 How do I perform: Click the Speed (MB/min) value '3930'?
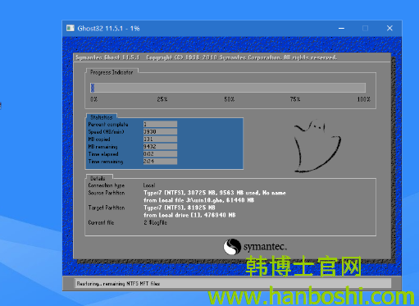(x=160, y=131)
